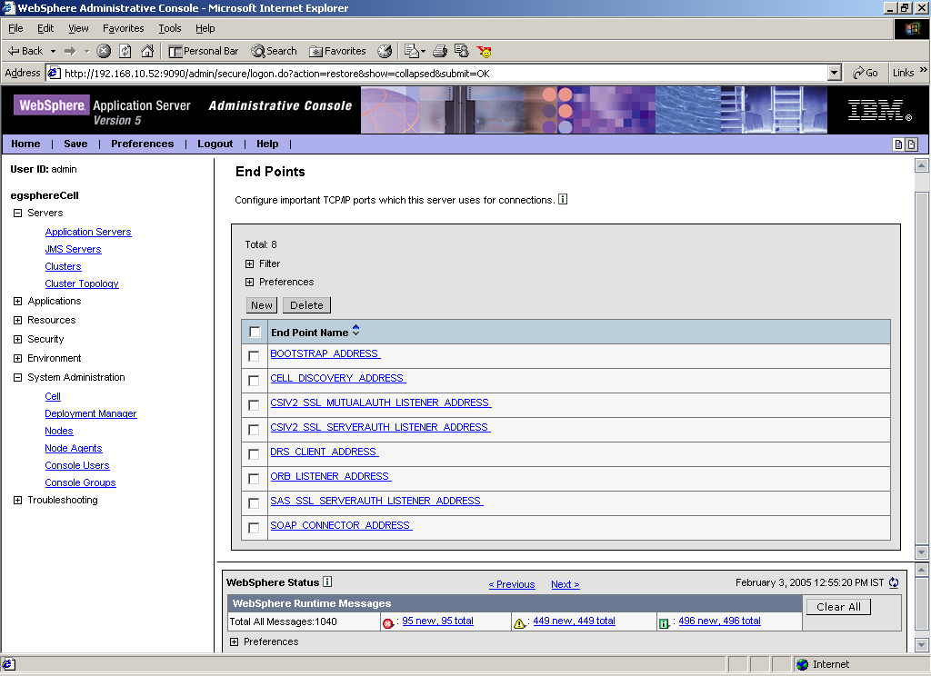Expand the Environment tree node
Screen dimensions: 931x676
[x=18, y=359]
